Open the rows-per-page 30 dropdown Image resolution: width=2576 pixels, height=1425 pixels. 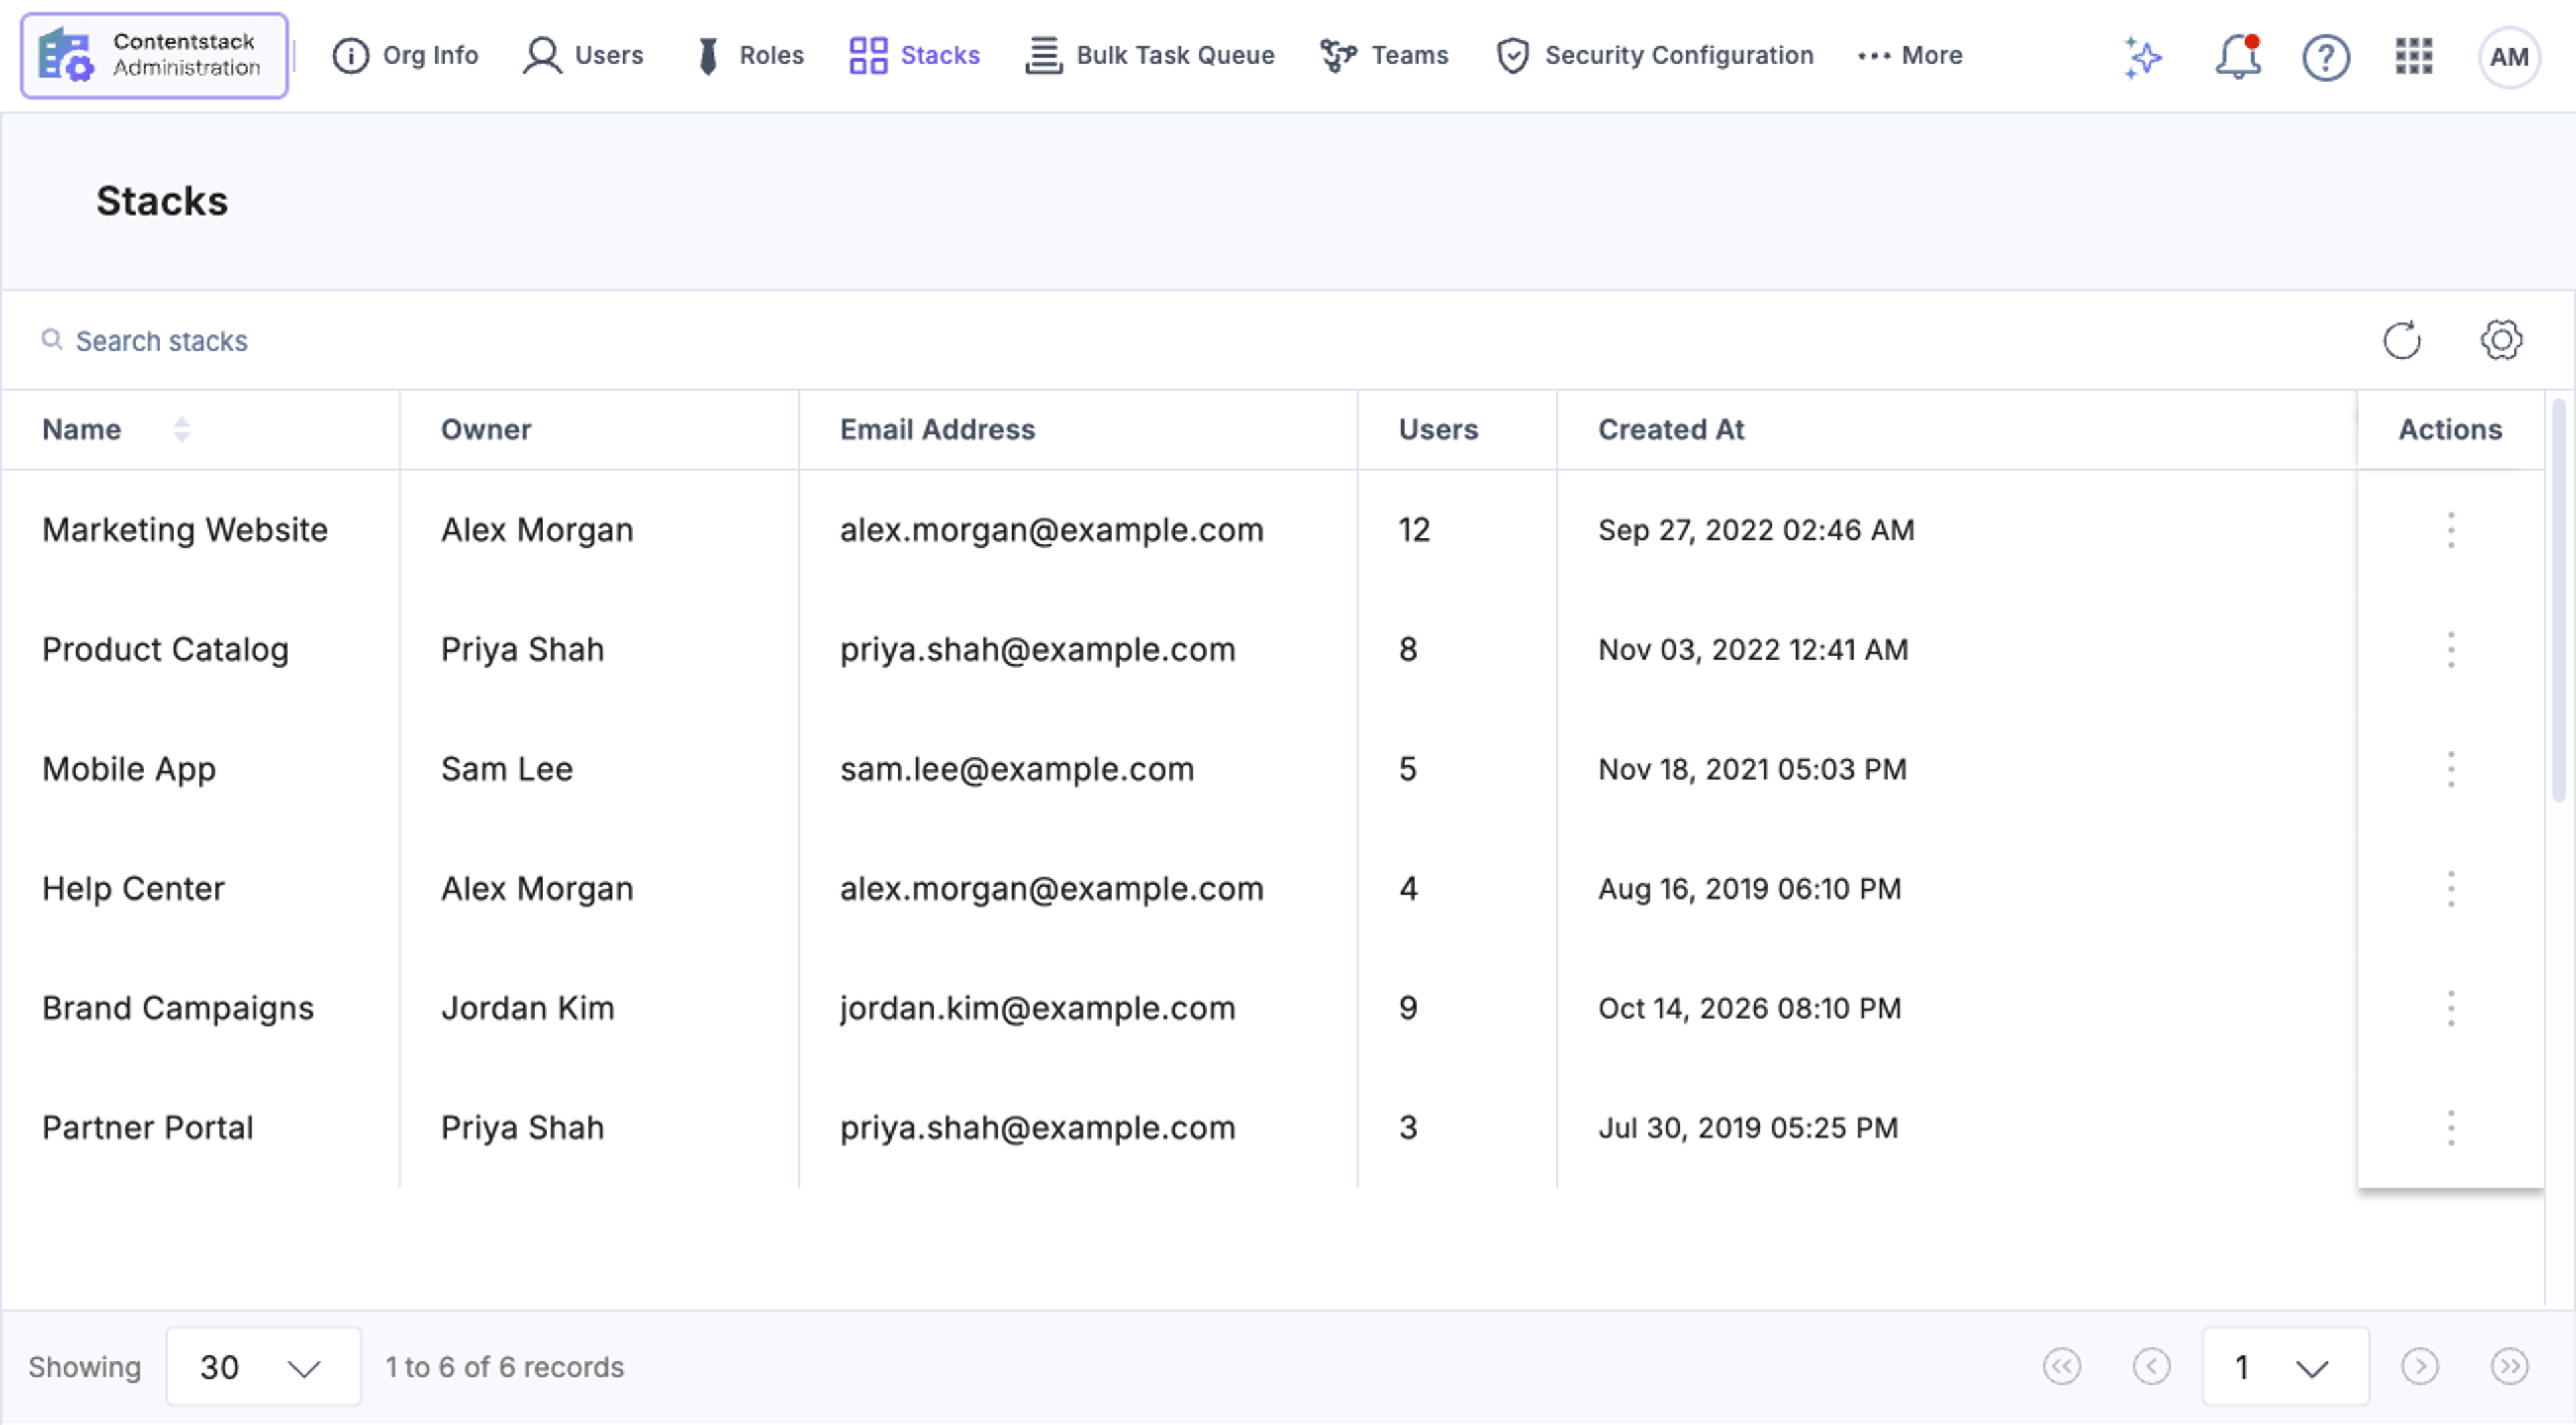click(263, 1366)
